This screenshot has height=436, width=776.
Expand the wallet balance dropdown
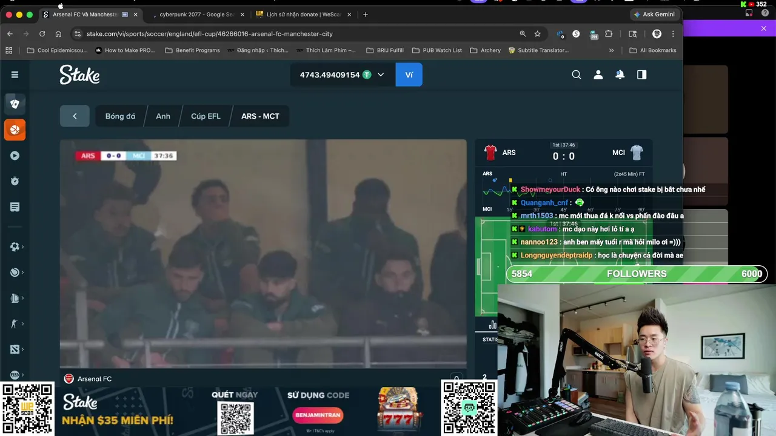(x=381, y=74)
